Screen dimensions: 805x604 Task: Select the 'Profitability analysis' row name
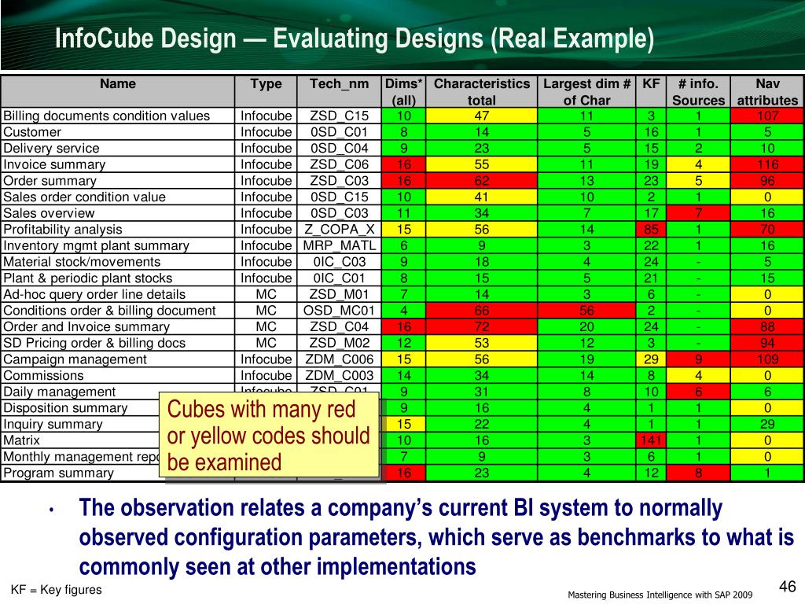tap(63, 230)
